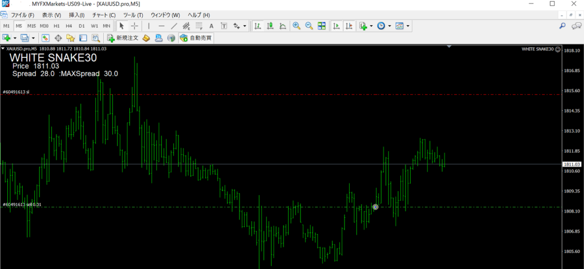Switch chart to MN timeframe
Viewport: 584px width, 269px height.
pos(107,26)
